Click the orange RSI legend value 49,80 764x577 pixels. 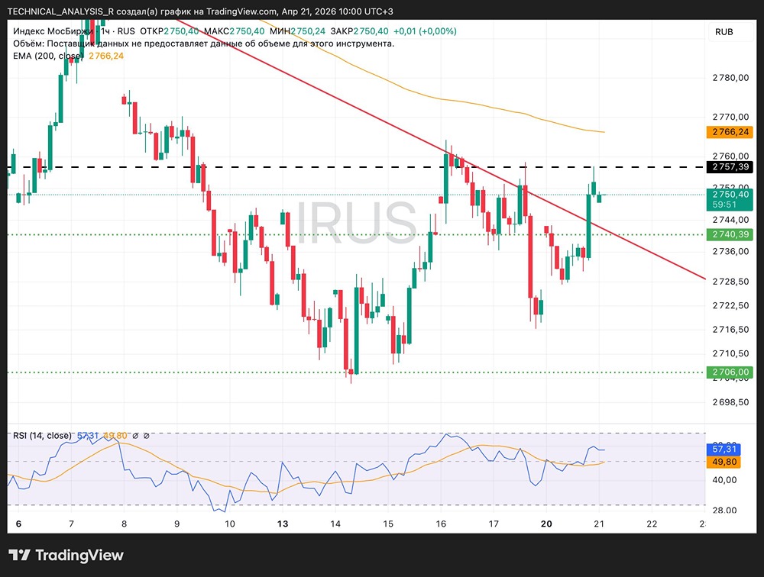point(115,435)
